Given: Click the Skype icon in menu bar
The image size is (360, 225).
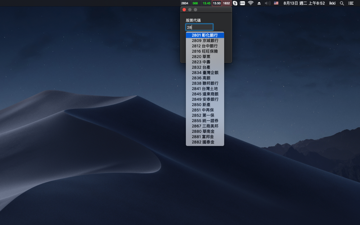Looking at the screenshot, I should point(235,3).
